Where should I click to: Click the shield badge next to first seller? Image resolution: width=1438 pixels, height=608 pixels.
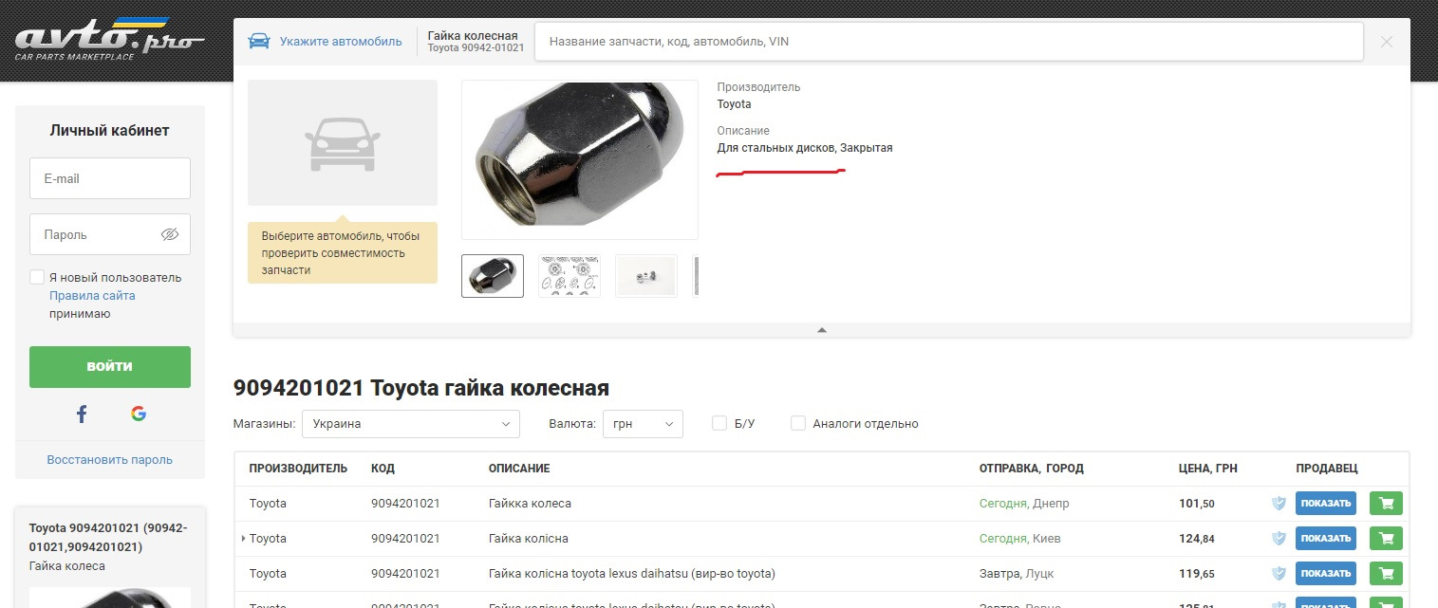pos(1280,503)
